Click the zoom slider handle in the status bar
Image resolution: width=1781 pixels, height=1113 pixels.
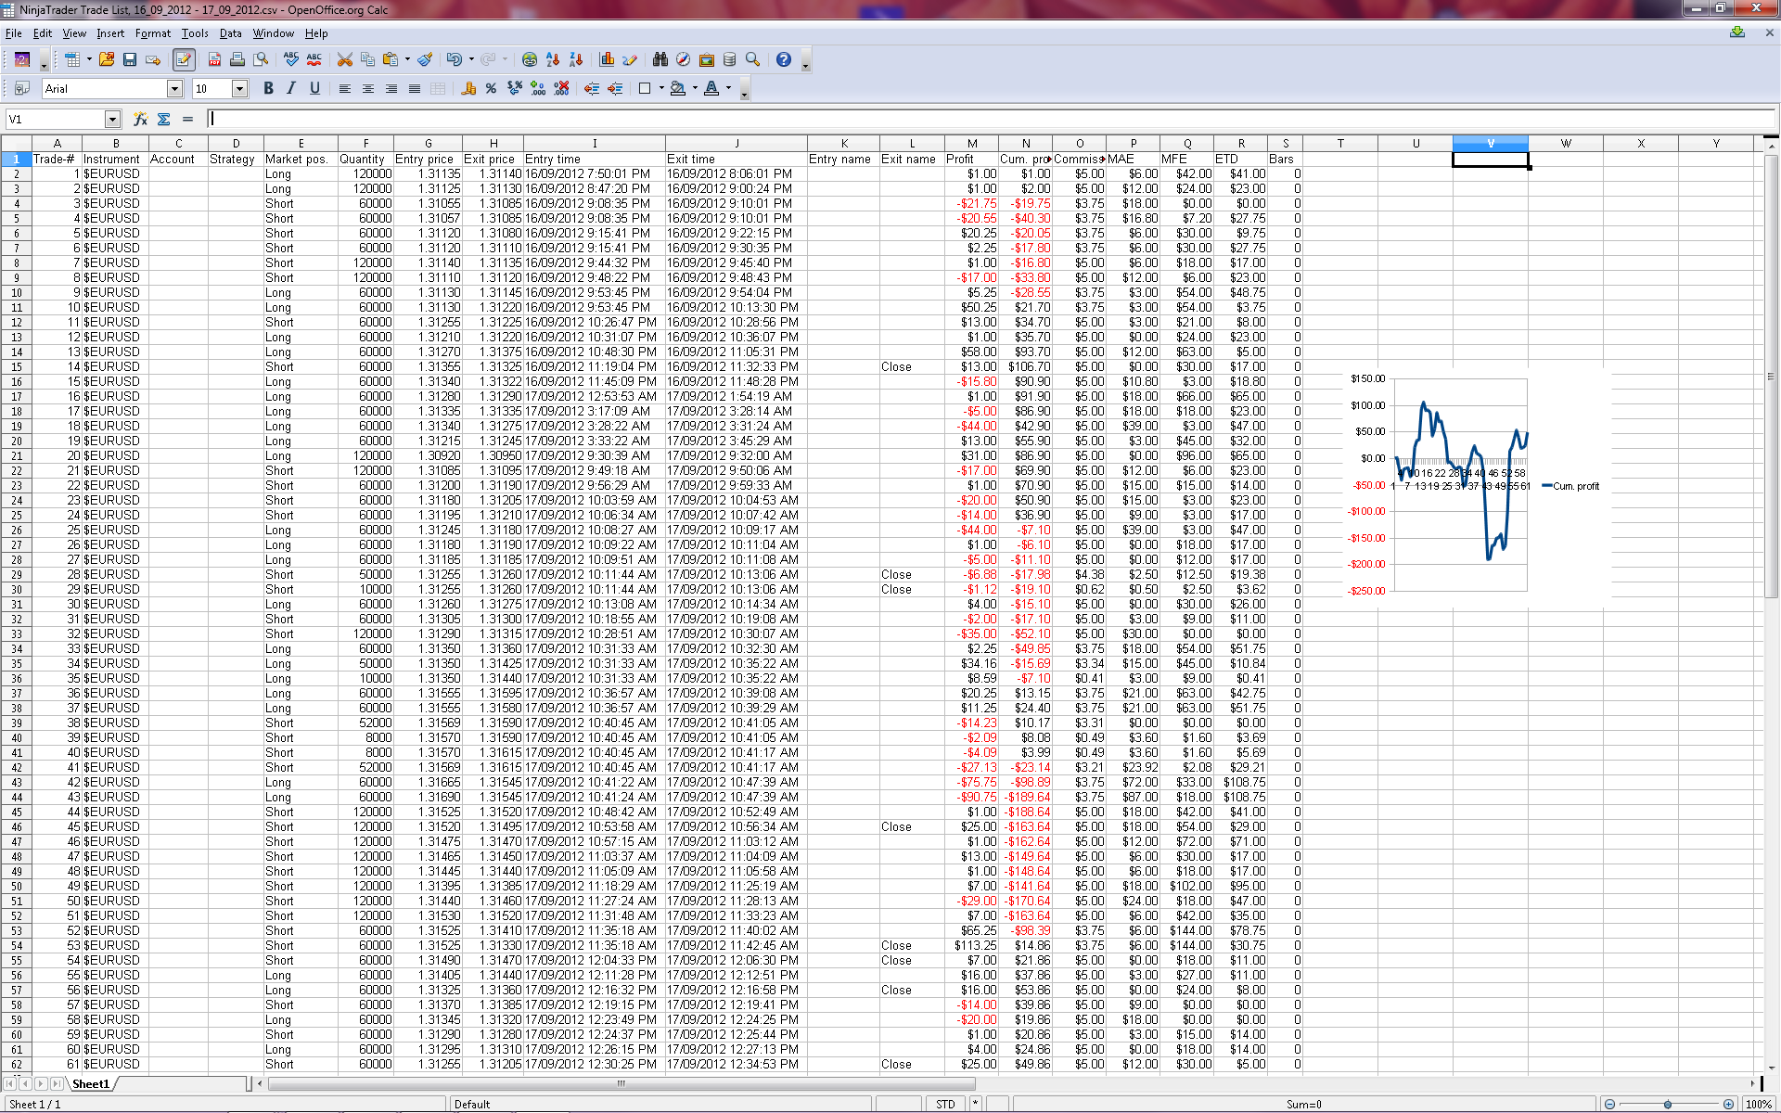pos(1668,1104)
